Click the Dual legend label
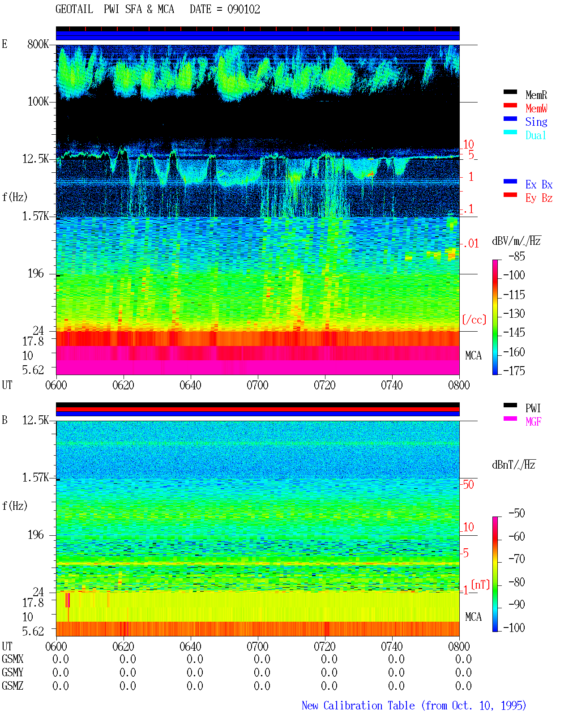Image resolution: width=573 pixels, height=713 pixels. (536, 135)
